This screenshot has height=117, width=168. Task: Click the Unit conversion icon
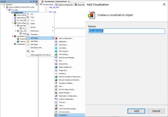56,112
